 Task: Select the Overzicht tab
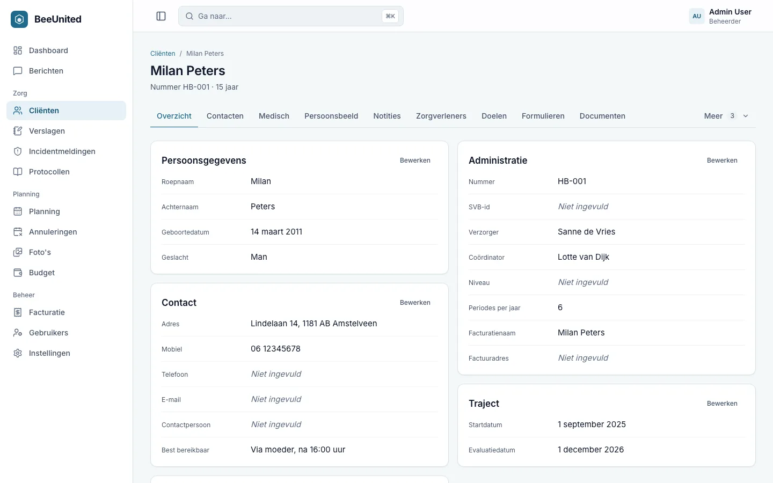coord(174,116)
